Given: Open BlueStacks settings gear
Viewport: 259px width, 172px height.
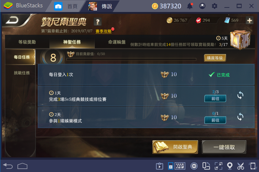Looking at the screenshot, I should 215,6.
